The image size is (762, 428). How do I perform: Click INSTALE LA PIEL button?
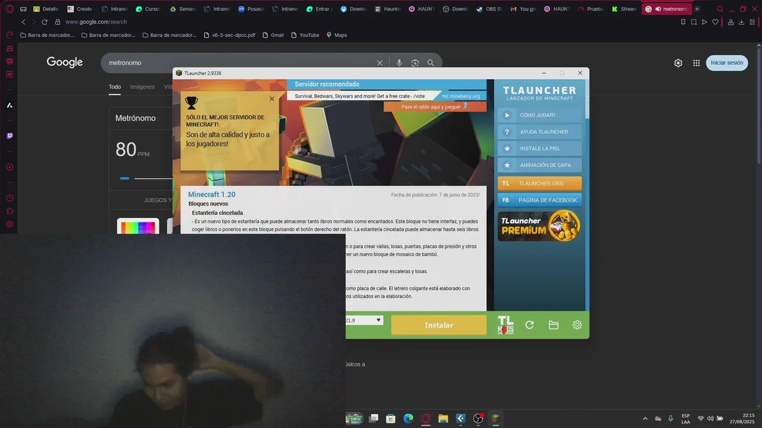(539, 149)
